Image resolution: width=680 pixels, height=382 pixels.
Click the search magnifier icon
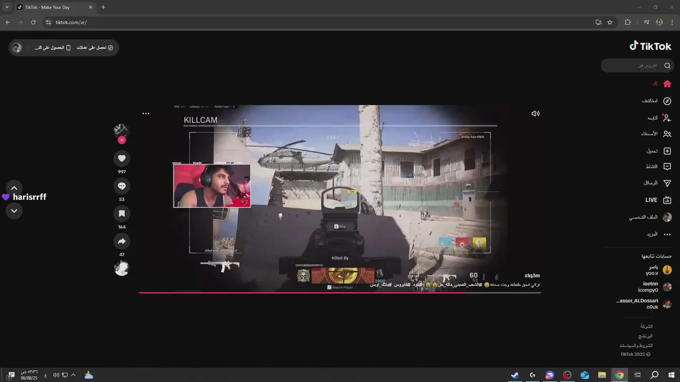(x=667, y=66)
